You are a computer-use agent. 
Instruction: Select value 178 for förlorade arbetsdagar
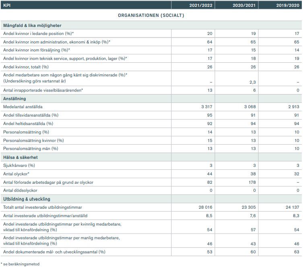[x=252, y=183]
